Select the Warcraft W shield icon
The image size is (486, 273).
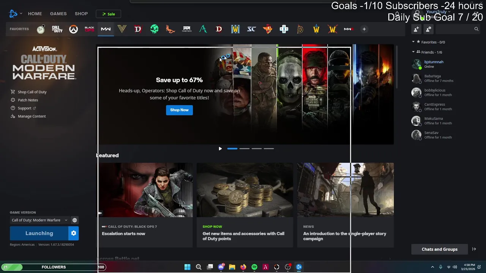tap(235, 29)
